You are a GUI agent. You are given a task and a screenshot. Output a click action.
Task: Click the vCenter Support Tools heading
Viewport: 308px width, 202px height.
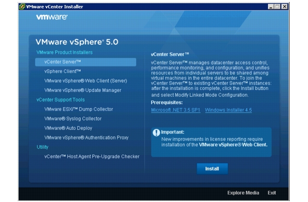click(61, 100)
